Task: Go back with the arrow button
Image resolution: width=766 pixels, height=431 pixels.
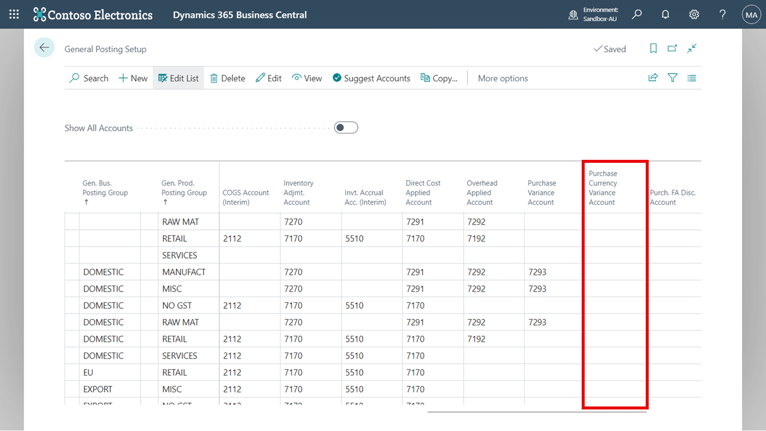Action: [x=44, y=47]
